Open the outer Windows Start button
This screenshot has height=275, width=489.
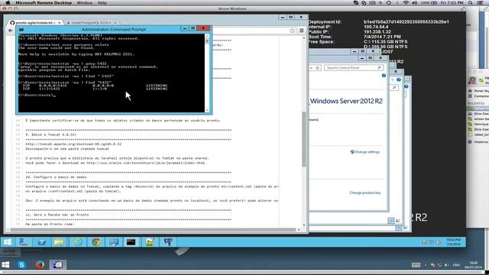click(x=5, y=265)
